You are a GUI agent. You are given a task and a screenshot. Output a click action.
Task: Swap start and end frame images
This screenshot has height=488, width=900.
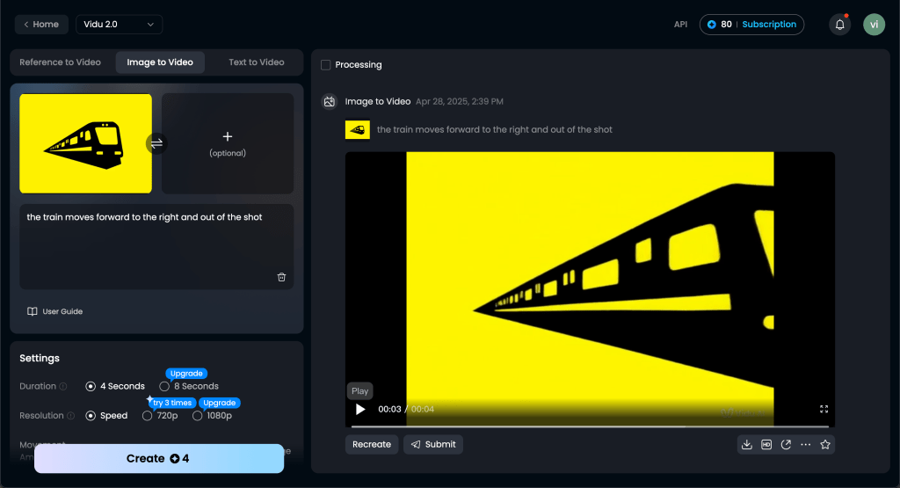click(156, 143)
